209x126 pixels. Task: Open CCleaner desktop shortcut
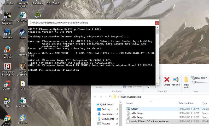click(x=8, y=85)
